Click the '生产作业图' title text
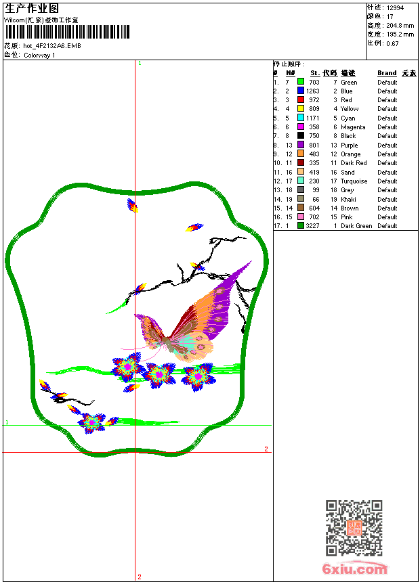420x582 pixels. click(32, 8)
